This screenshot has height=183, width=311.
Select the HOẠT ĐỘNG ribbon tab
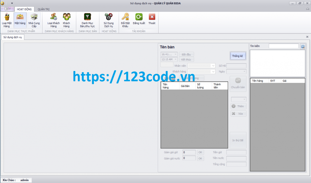click(x=24, y=9)
